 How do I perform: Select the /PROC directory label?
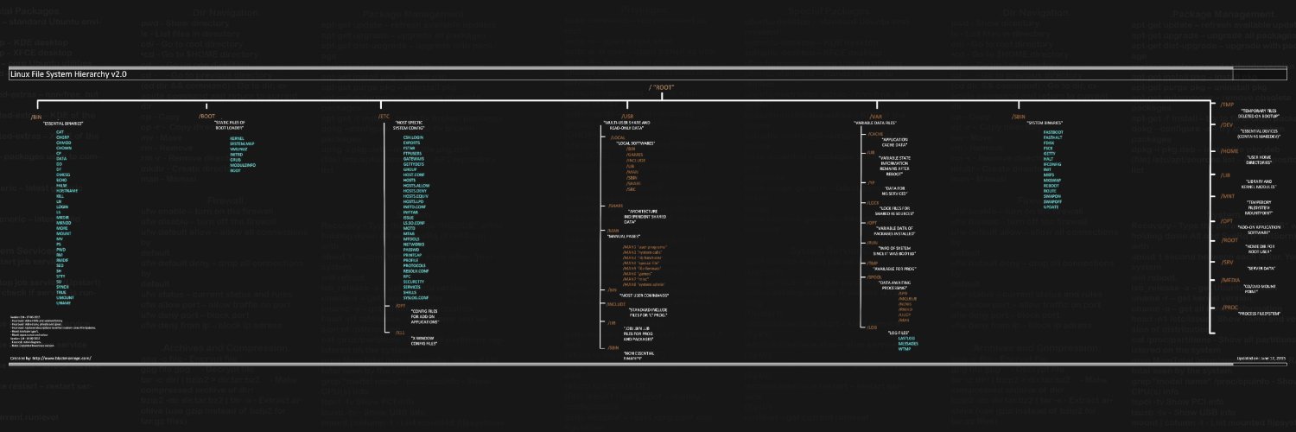[1229, 307]
